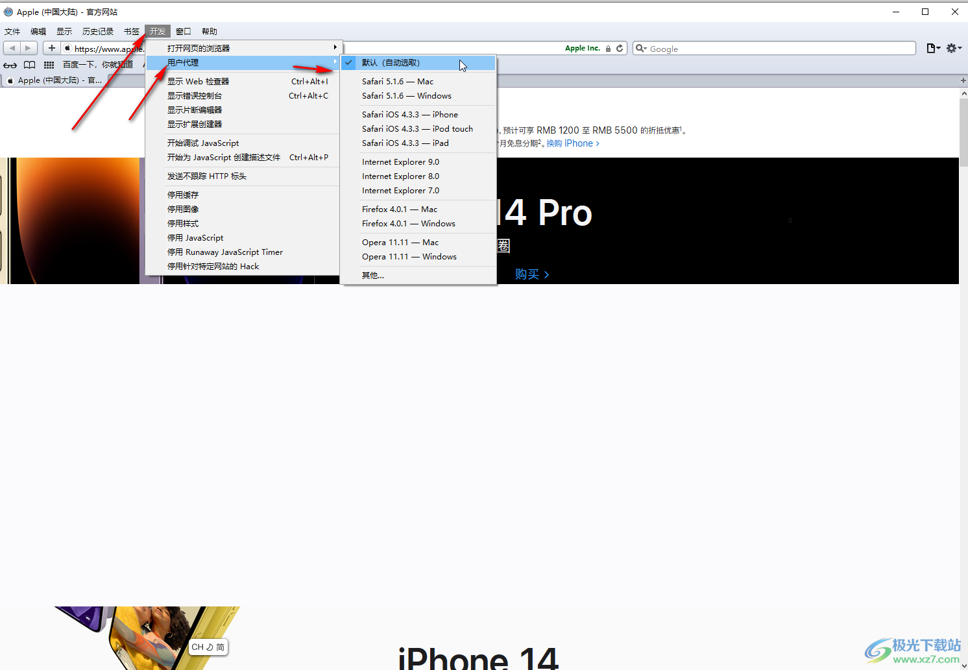Choose Safari iOS 4.3.3 — iPad agent
The width and height of the screenshot is (968, 670).
click(418, 143)
